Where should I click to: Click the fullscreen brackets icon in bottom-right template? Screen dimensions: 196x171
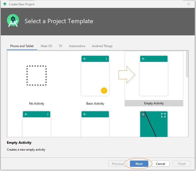[163, 115]
